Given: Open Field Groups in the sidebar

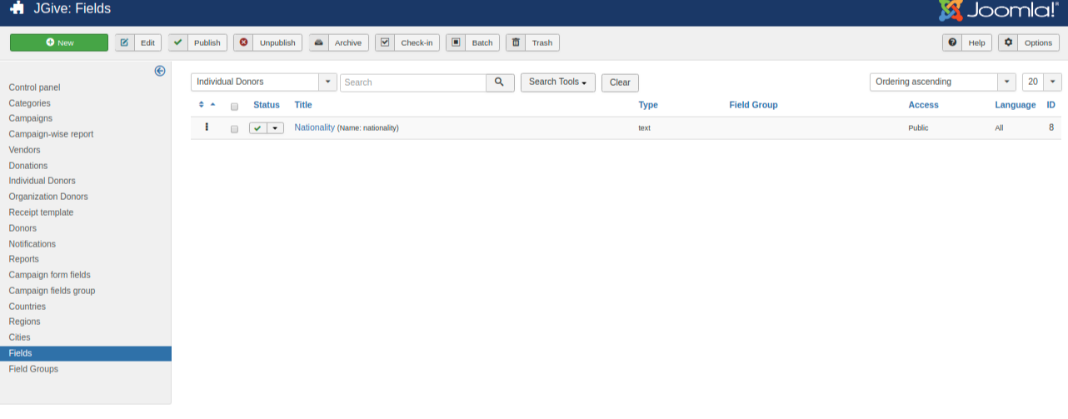Looking at the screenshot, I should [x=33, y=369].
